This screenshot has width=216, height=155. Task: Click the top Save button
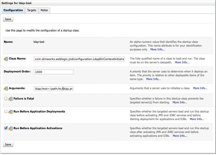[x=8, y=19]
